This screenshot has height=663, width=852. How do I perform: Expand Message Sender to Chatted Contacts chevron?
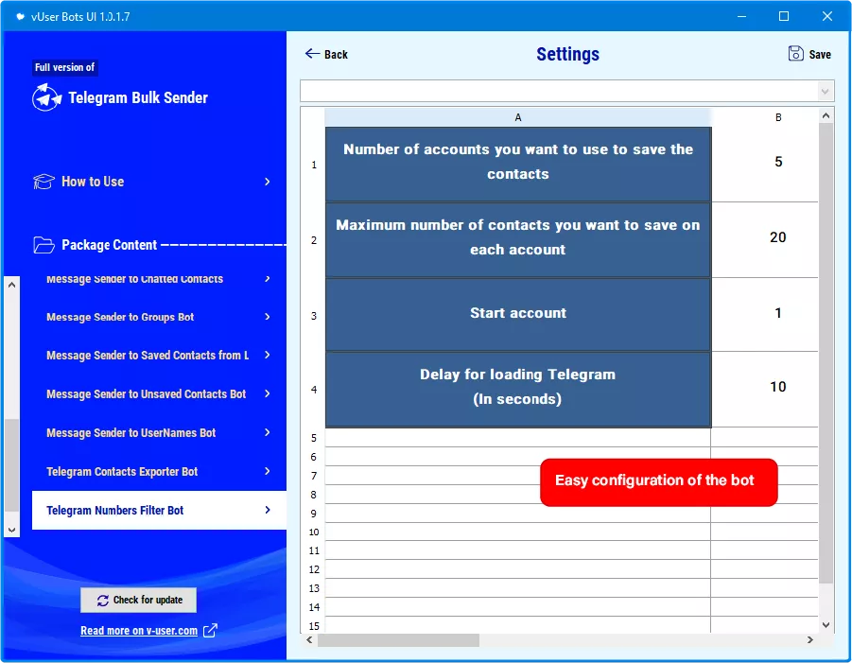268,279
